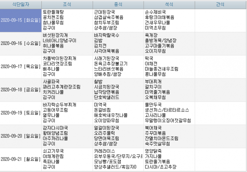Viewport: 247px width, 172px height.
Task: Click the 식단일자 column header
Action: [21, 5]
